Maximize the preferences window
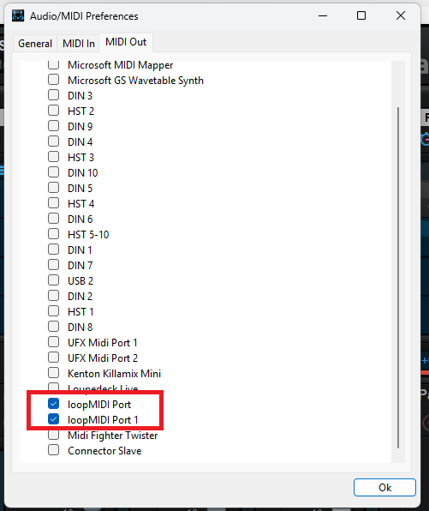Viewport: 429px width, 511px height. 361,15
